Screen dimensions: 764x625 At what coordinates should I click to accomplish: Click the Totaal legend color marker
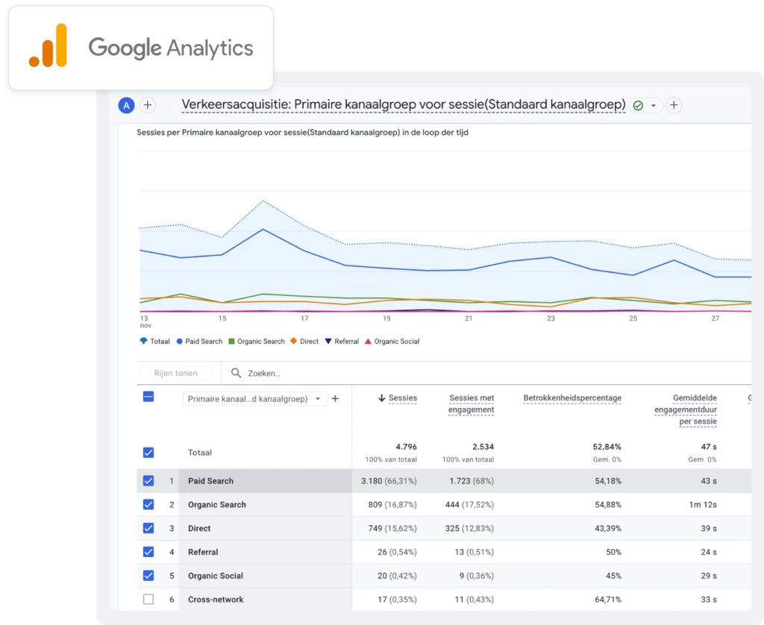click(x=143, y=341)
